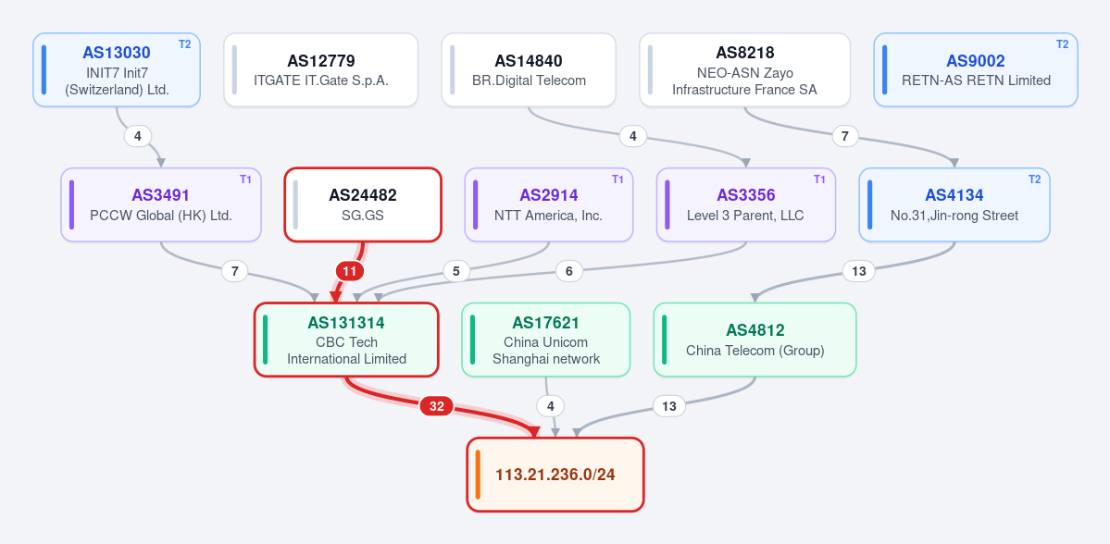Click the T2 badge on AS9002
The height and width of the screenshot is (544, 1110).
click(1063, 44)
